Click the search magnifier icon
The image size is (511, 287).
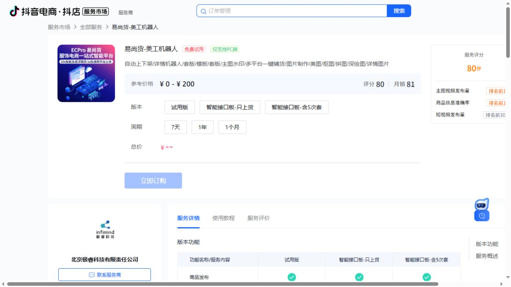click(x=203, y=11)
